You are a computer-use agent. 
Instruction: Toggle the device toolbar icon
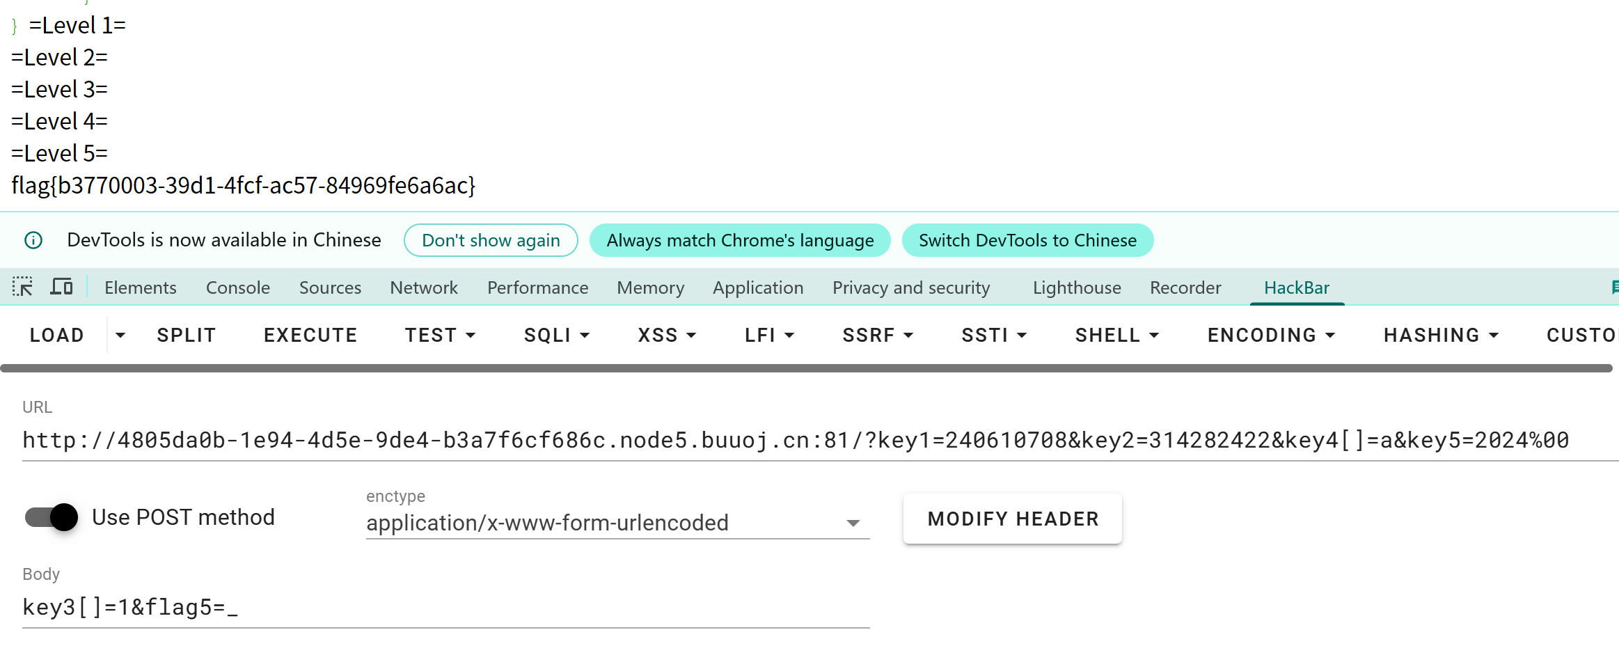(61, 287)
